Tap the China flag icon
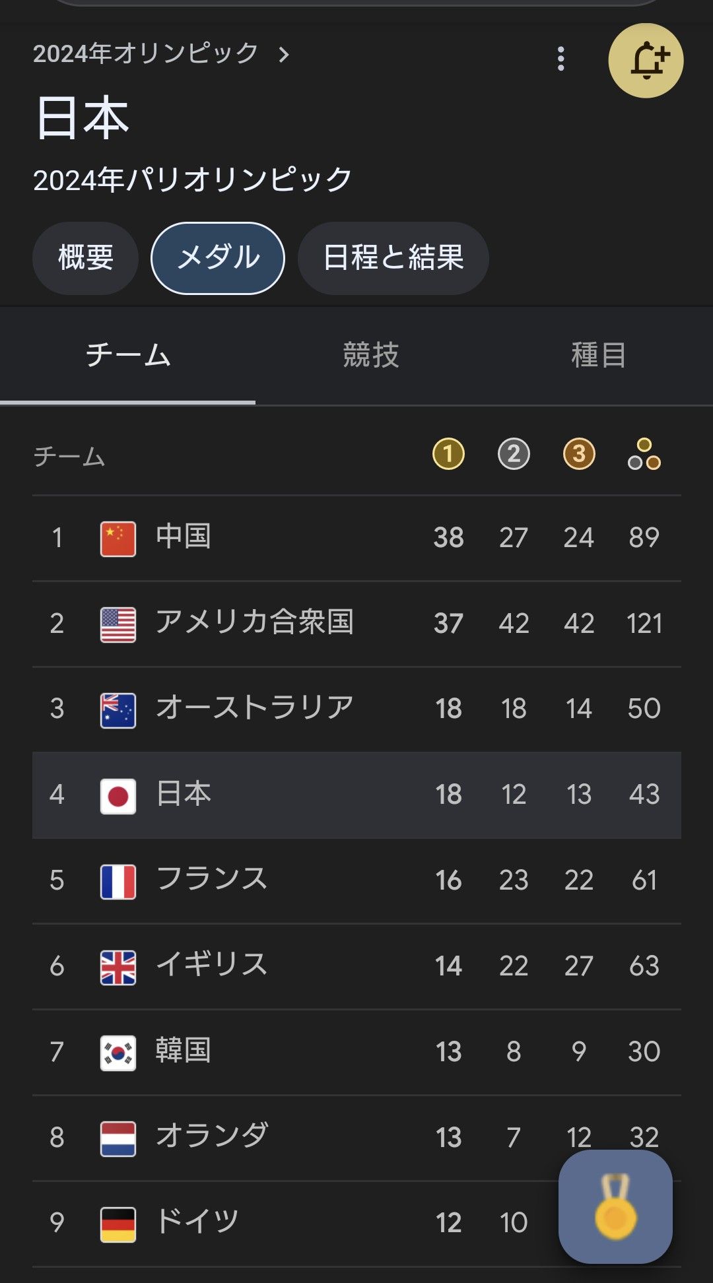The image size is (713, 1283). (118, 539)
